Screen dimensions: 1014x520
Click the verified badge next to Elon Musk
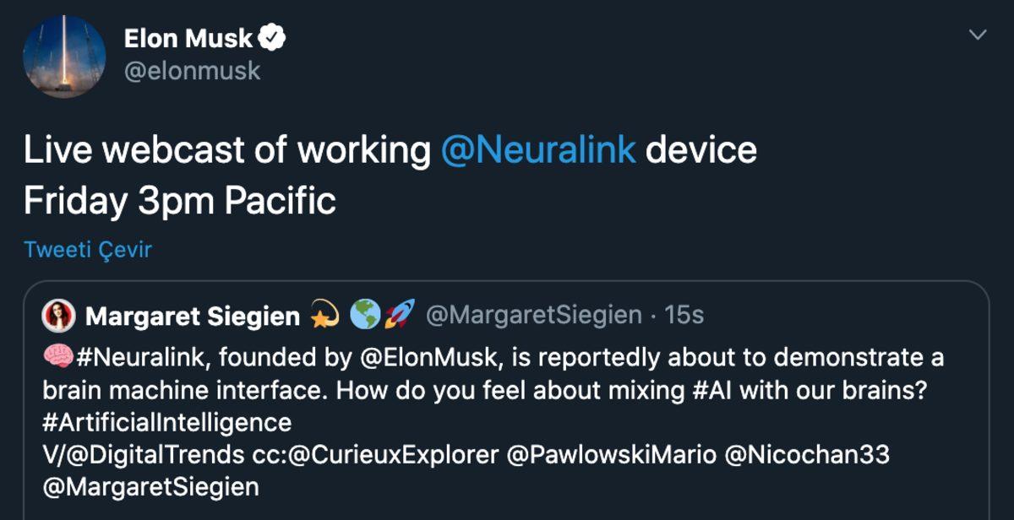[273, 37]
